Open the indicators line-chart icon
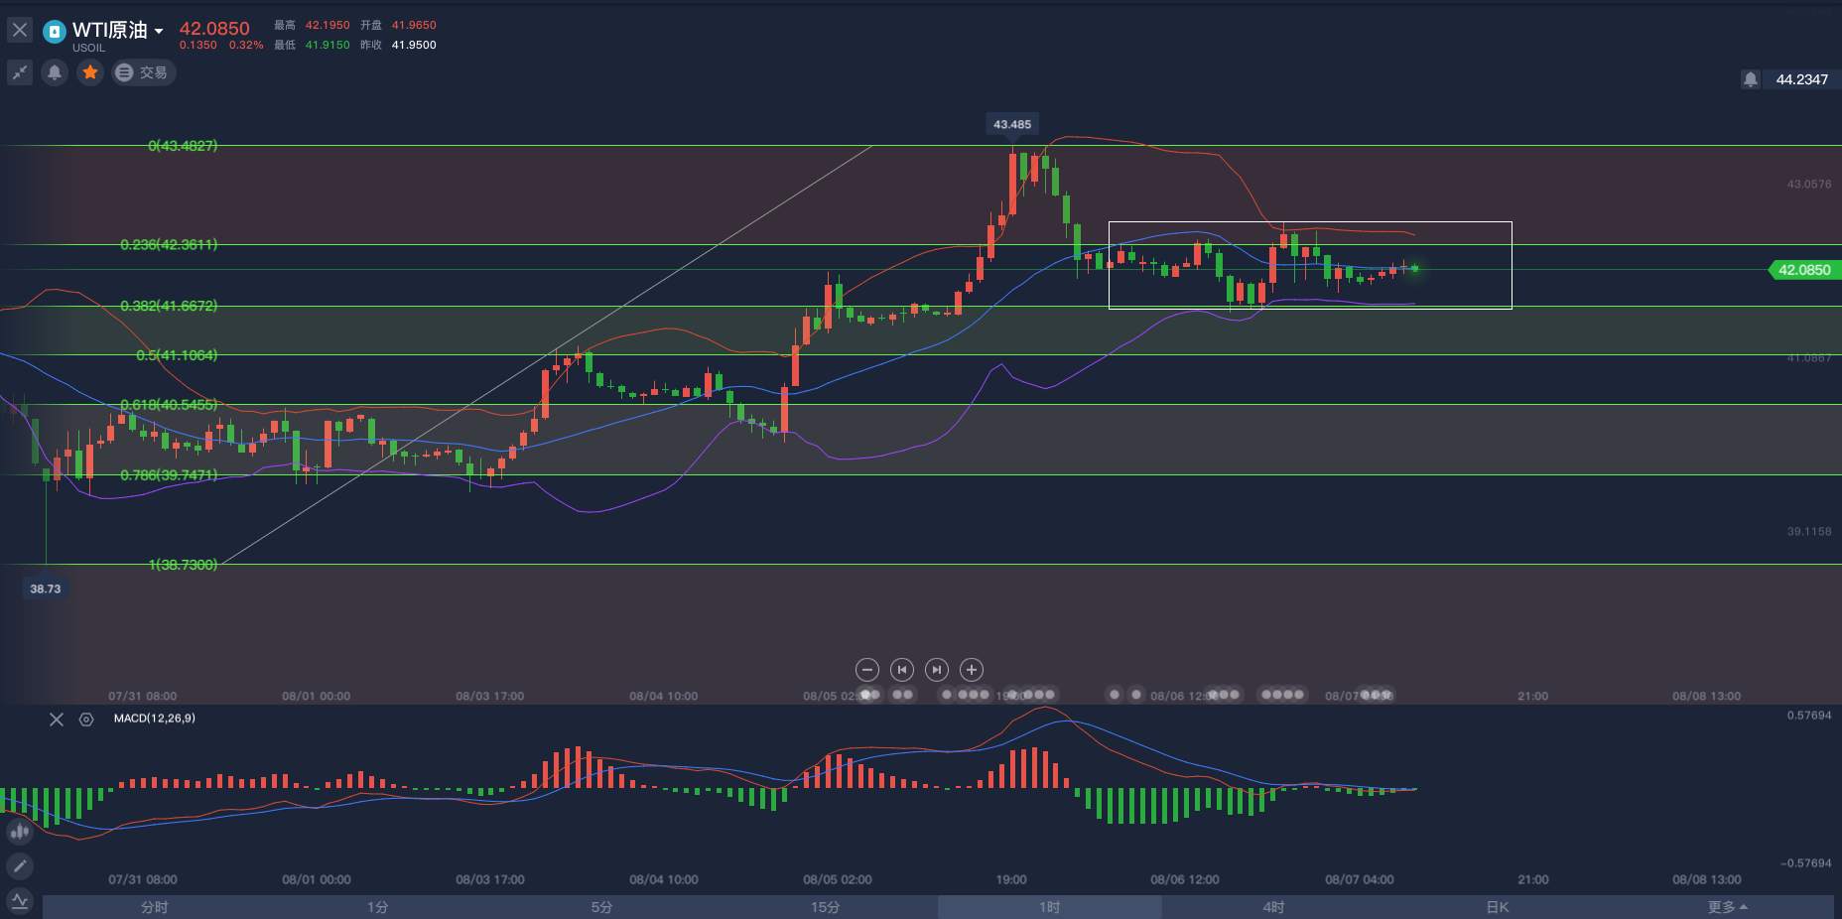Image resolution: width=1842 pixels, height=919 pixels. tap(19, 901)
